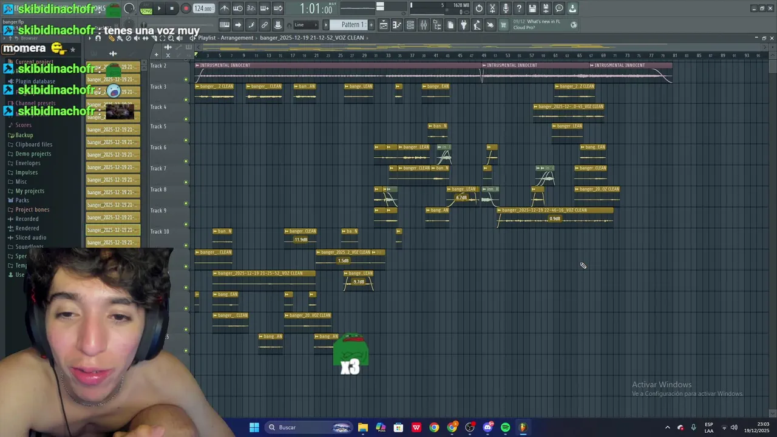Toggle typing keyboard to piano icon

(x=225, y=25)
